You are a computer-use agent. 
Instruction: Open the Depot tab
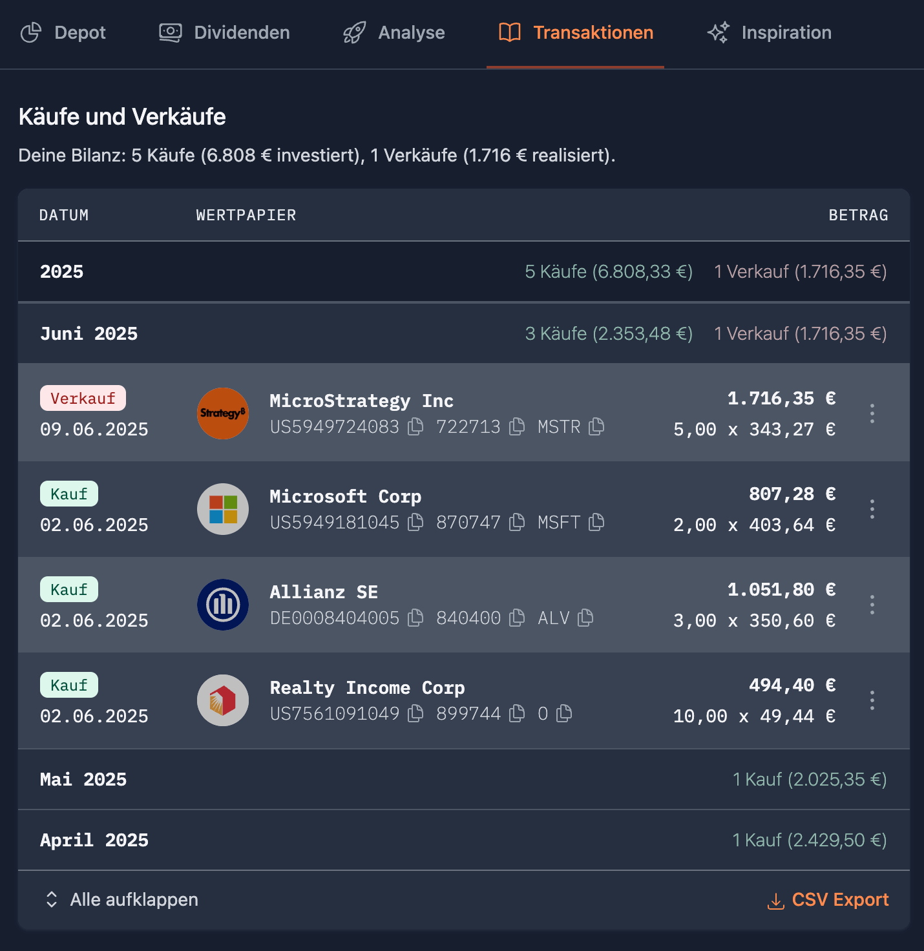click(x=63, y=33)
